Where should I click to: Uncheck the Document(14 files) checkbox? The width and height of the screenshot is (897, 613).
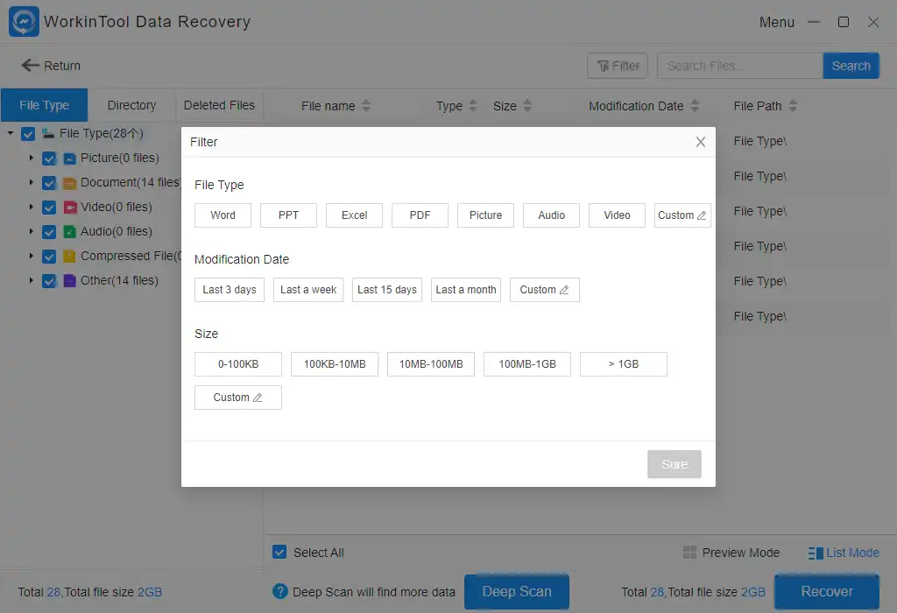pos(49,183)
